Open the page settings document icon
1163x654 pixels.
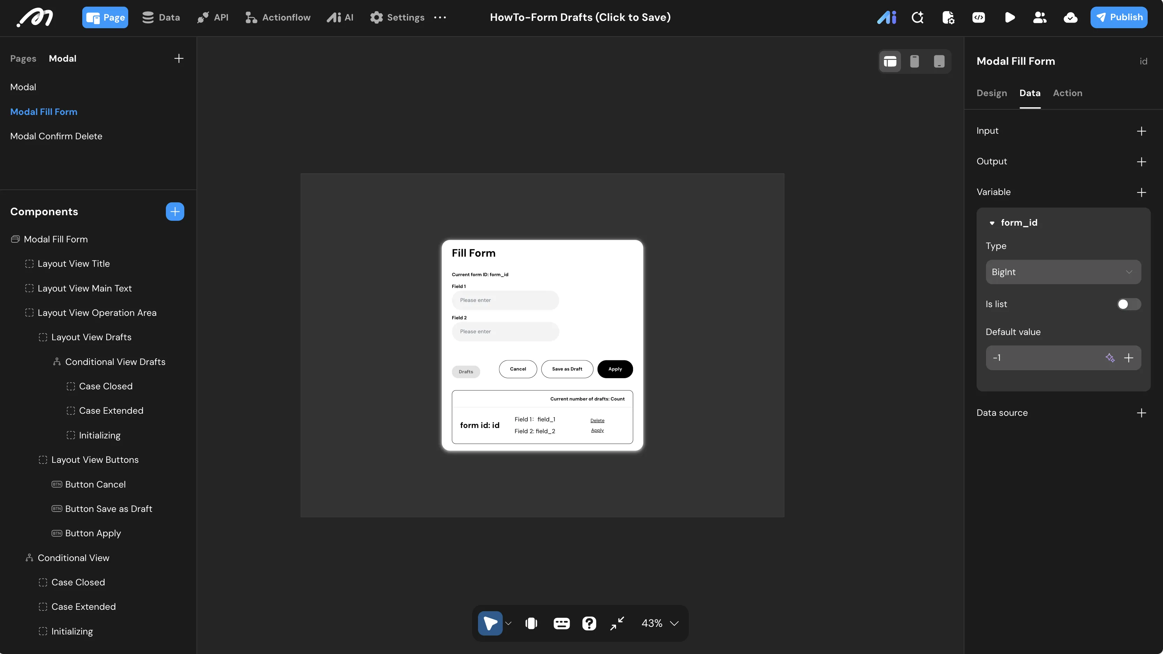(948, 18)
